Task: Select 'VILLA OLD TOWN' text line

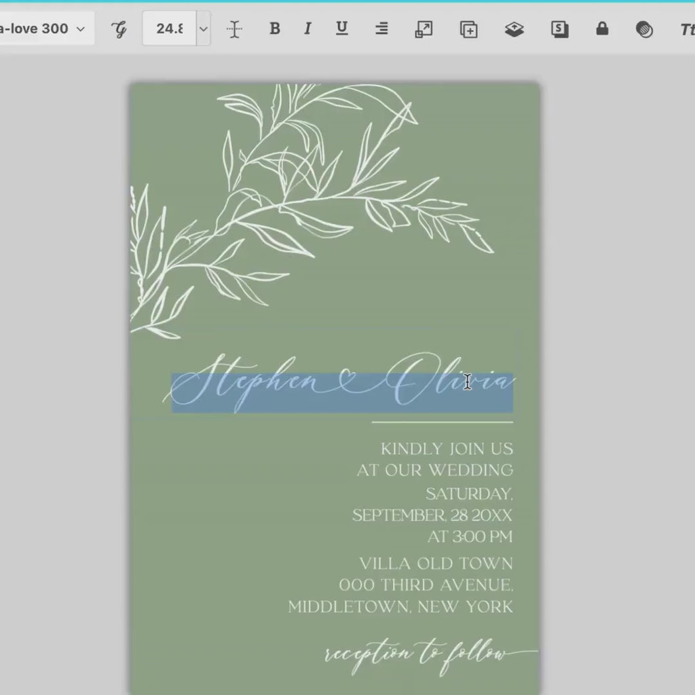Action: click(436, 564)
